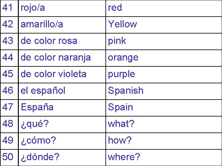Click the ¿dónde? cell
Viewport: 222px width, 166px height.
point(62,158)
